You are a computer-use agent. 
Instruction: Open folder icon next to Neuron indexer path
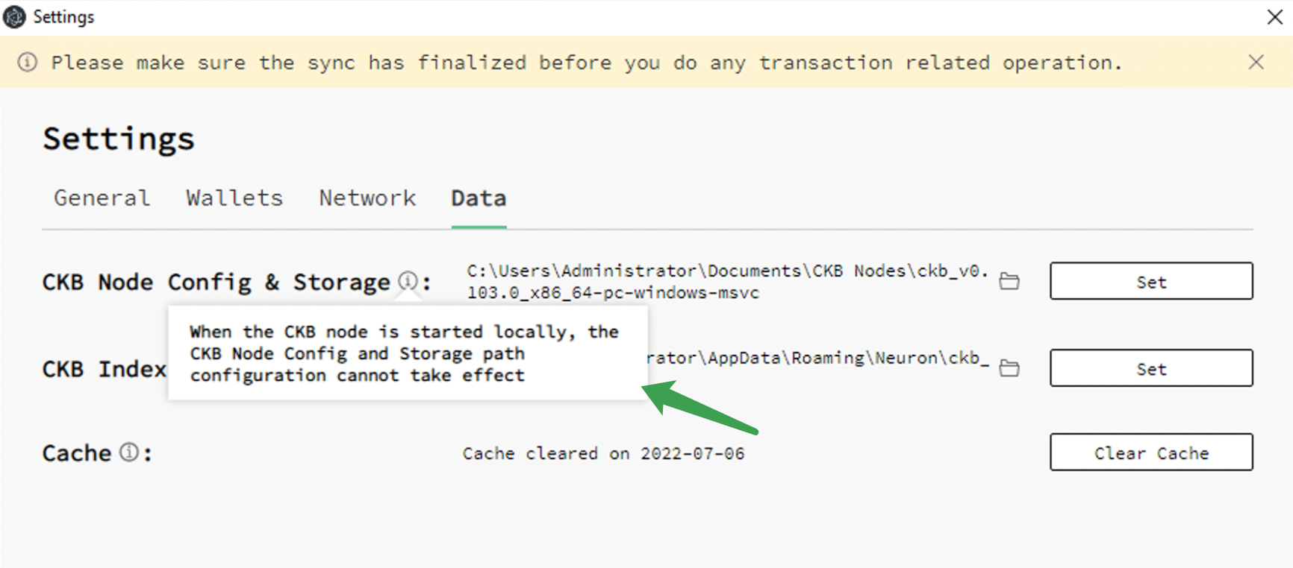pyautogui.click(x=1009, y=367)
